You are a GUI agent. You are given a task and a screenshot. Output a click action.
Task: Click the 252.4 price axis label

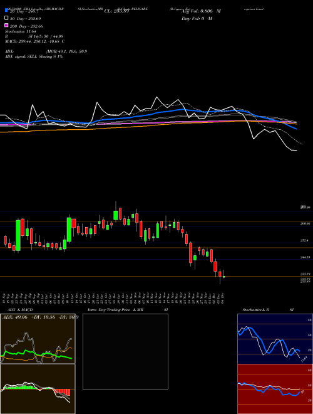point(305,240)
